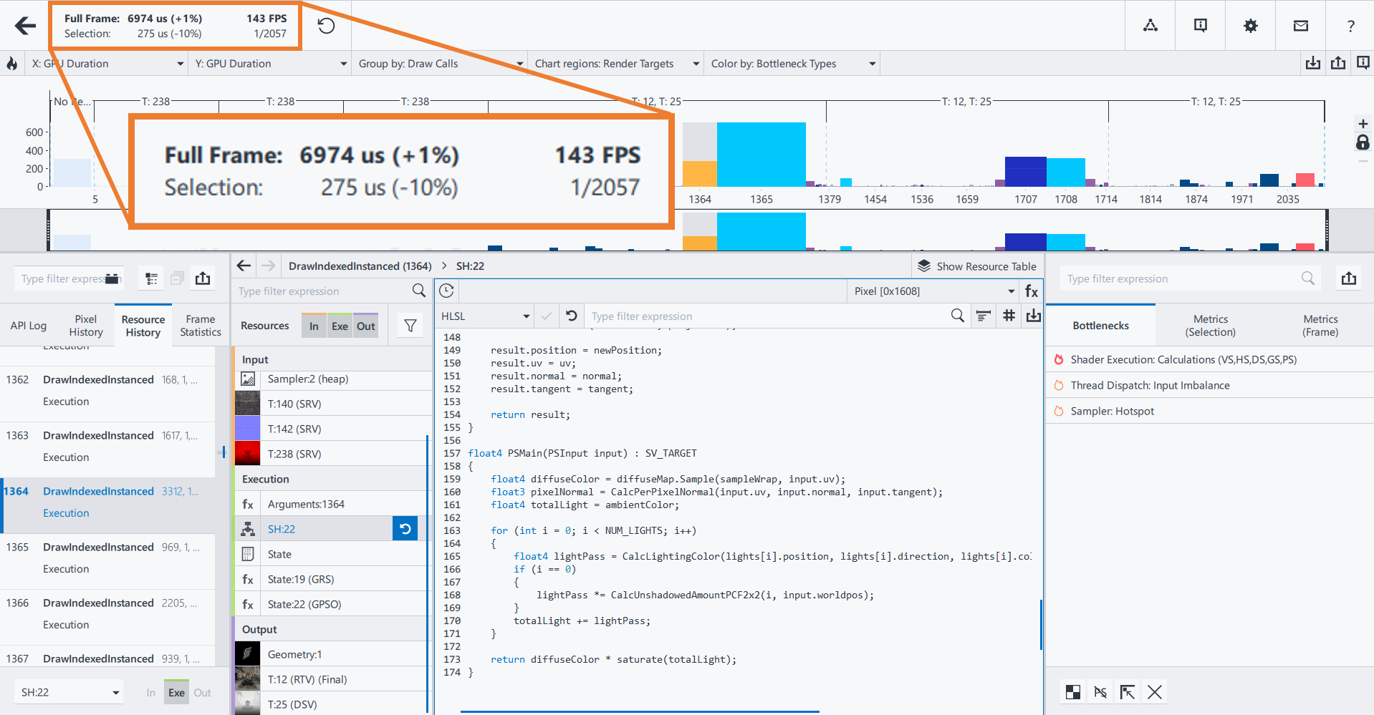
Task: Open the Group by: Draw Calls dropdown
Action: (x=440, y=64)
